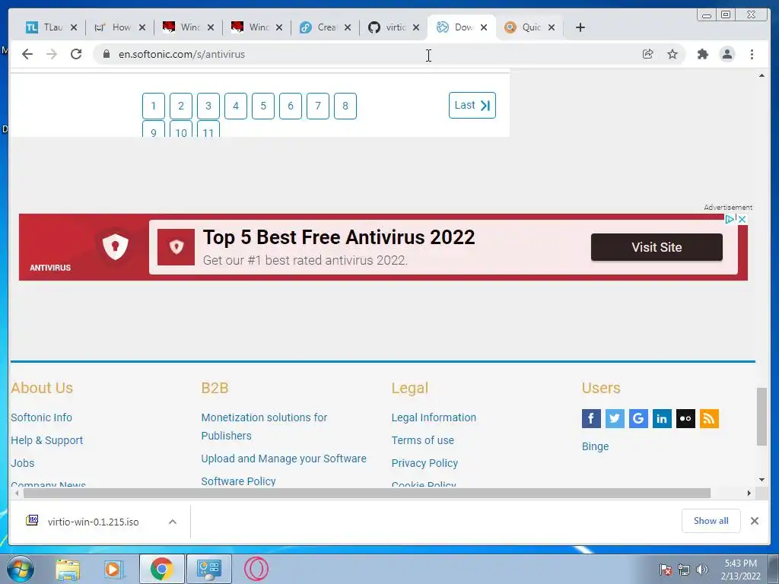Bookmark this page with the star
779x584 pixels.
[x=672, y=54]
